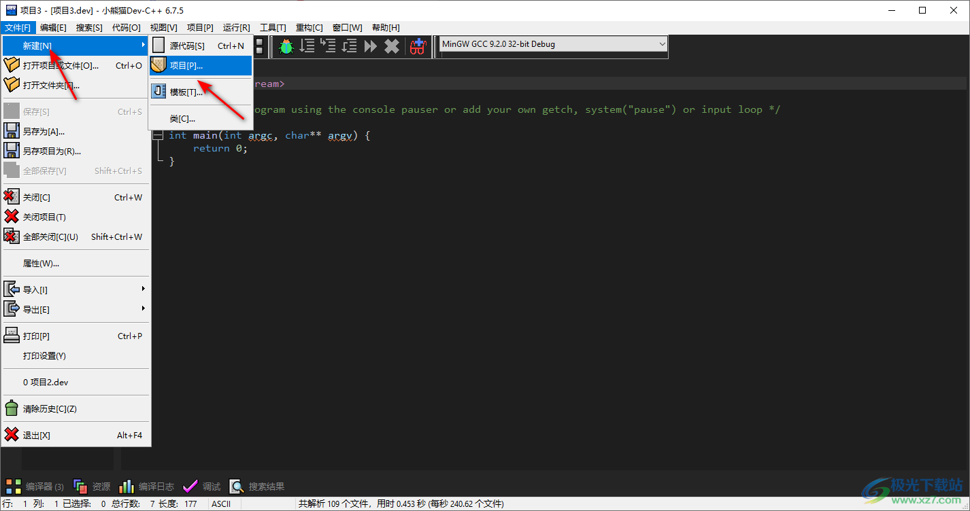Choose 打开文件夹 menu item

coord(76,85)
